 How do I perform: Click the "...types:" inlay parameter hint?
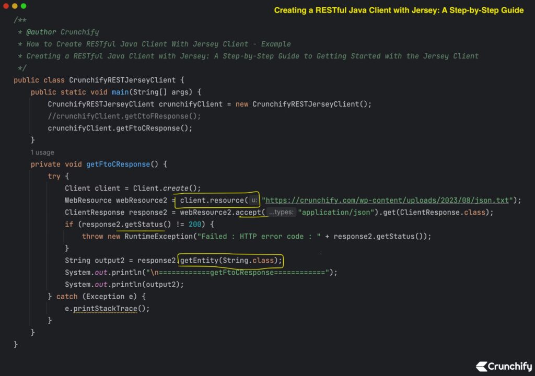(281, 213)
